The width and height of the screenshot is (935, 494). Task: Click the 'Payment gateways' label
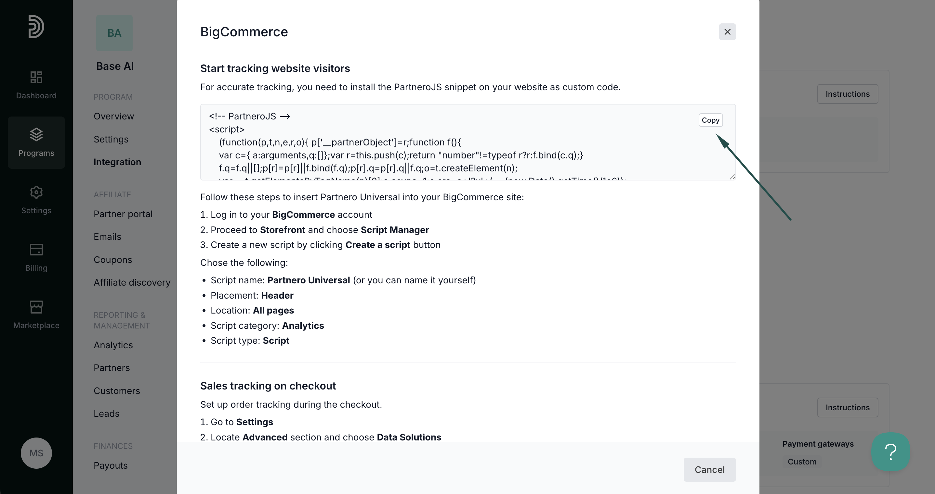[818, 444]
